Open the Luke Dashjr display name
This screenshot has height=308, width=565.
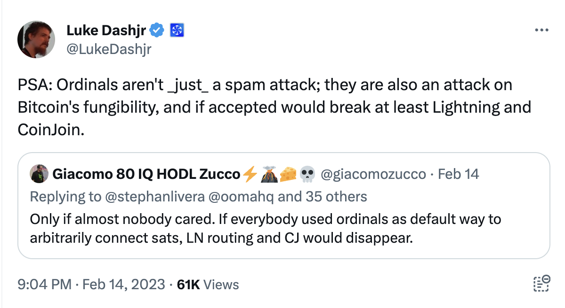107,31
